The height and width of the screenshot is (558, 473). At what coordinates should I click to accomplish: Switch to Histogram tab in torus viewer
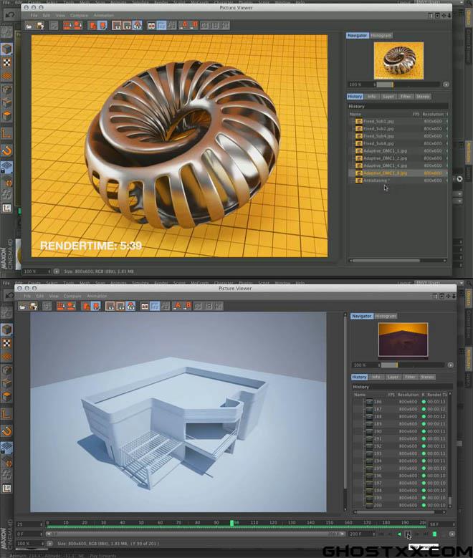click(x=381, y=36)
